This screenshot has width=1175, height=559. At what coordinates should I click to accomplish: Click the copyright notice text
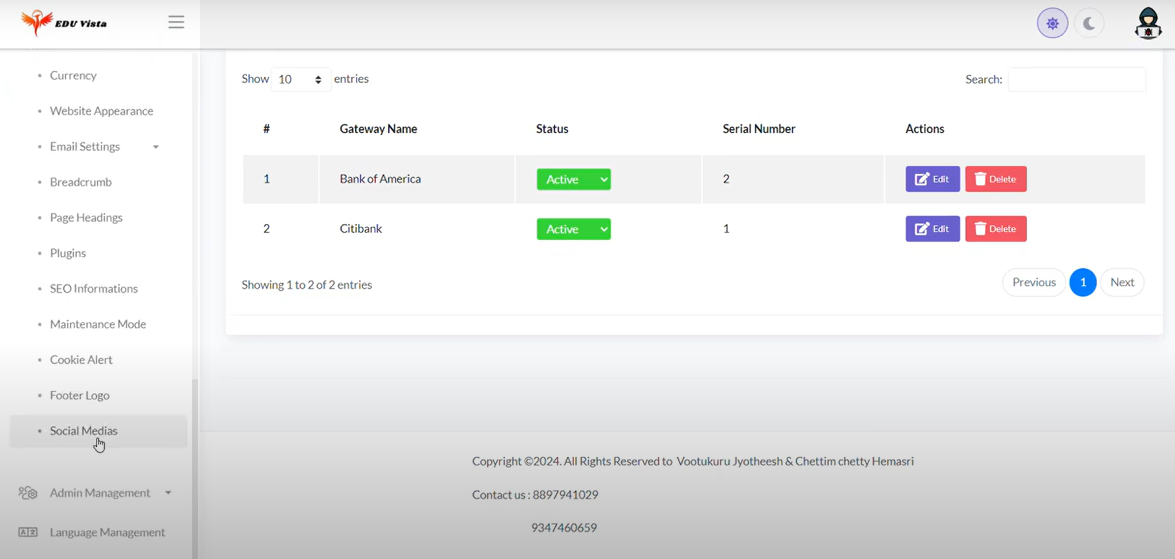(x=693, y=461)
